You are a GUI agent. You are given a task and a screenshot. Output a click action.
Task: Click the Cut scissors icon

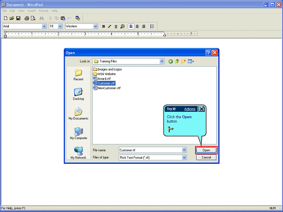pos(50,18)
